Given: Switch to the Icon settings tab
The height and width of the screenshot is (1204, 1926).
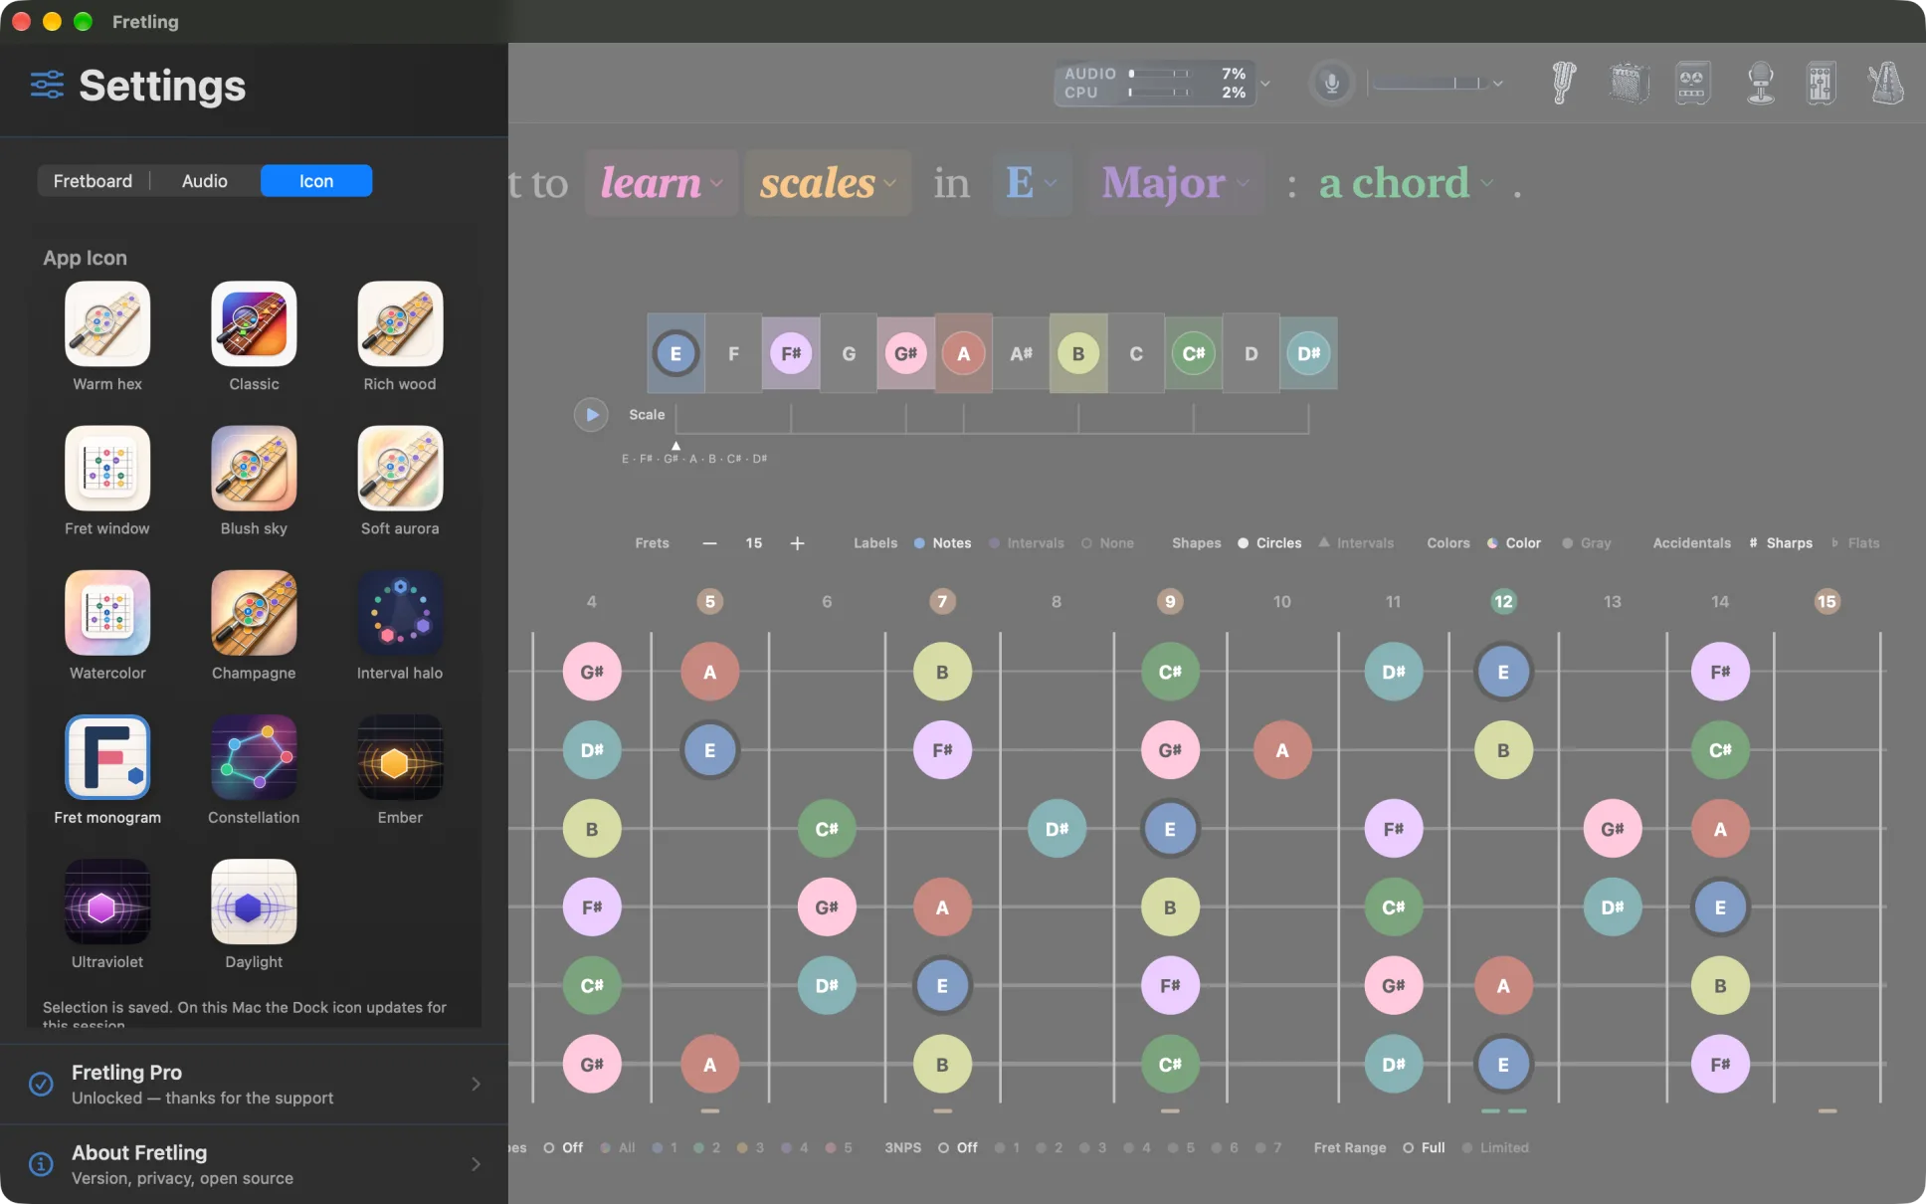Looking at the screenshot, I should click(x=316, y=181).
